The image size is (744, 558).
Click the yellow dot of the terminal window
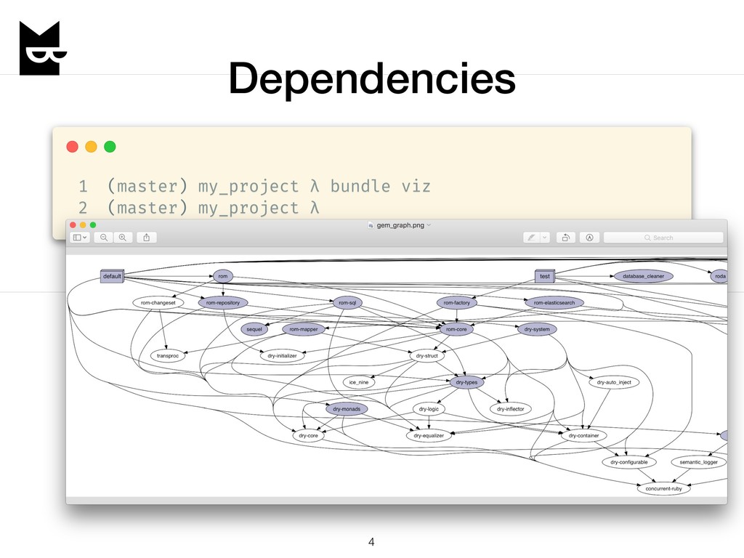[91, 147]
